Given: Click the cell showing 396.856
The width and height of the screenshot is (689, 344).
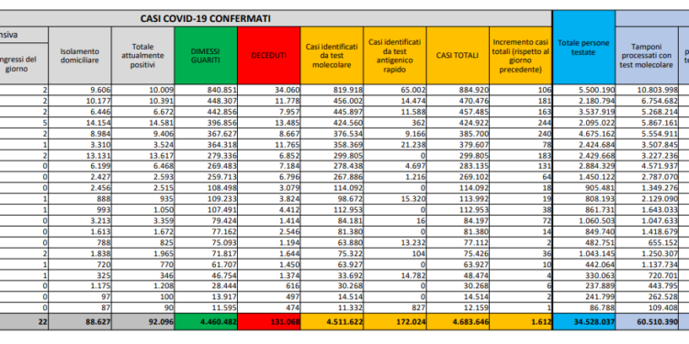Looking at the screenshot, I should pos(206,122).
